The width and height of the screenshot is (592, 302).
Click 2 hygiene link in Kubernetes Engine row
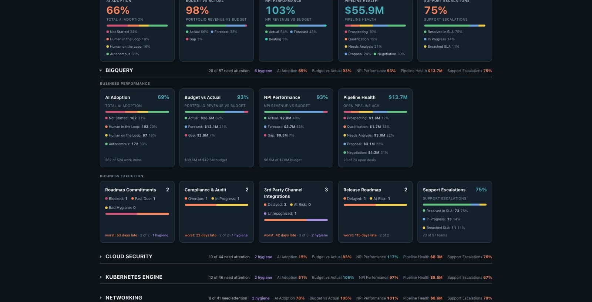[x=263, y=278]
